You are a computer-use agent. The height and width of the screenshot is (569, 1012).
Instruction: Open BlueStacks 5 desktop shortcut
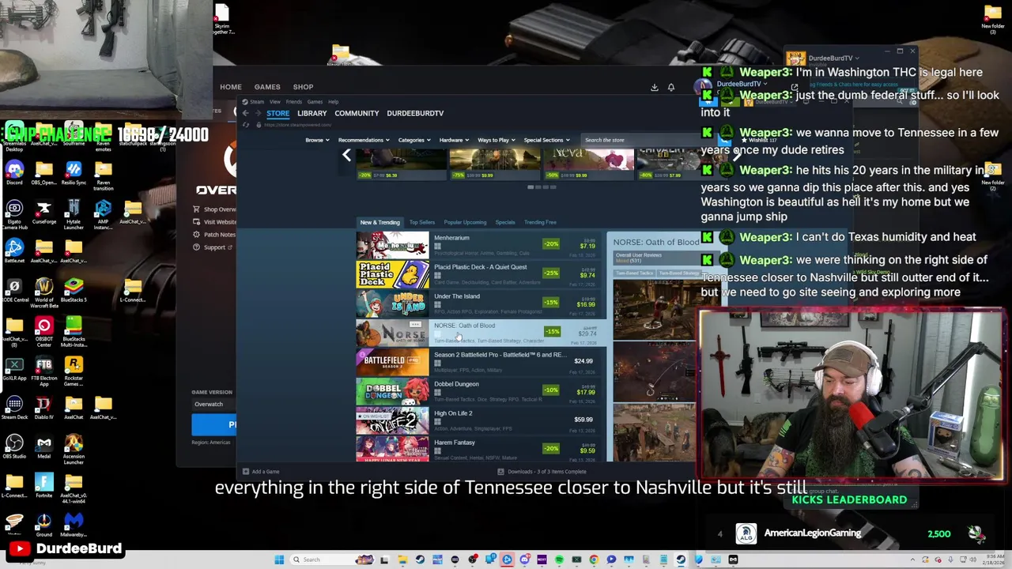[74, 290]
